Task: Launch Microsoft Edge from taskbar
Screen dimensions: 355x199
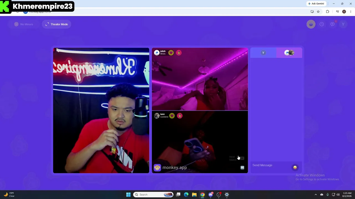Action: click(x=186, y=195)
